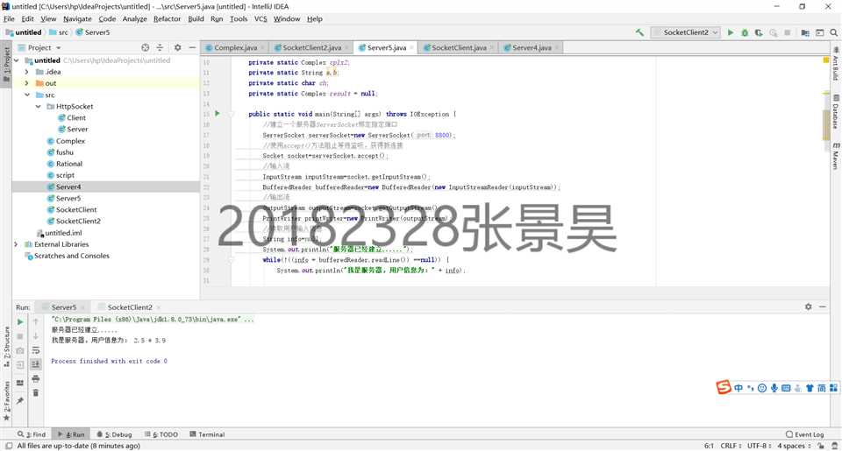Open the Terminal tool window
The image size is (842, 451).
click(x=207, y=434)
